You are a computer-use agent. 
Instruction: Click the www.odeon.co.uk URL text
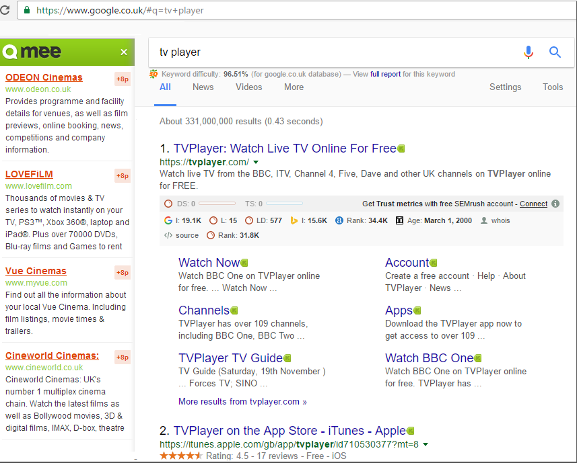38,89
